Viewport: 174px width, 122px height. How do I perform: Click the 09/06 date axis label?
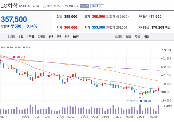pyautogui.click(x=154, y=117)
